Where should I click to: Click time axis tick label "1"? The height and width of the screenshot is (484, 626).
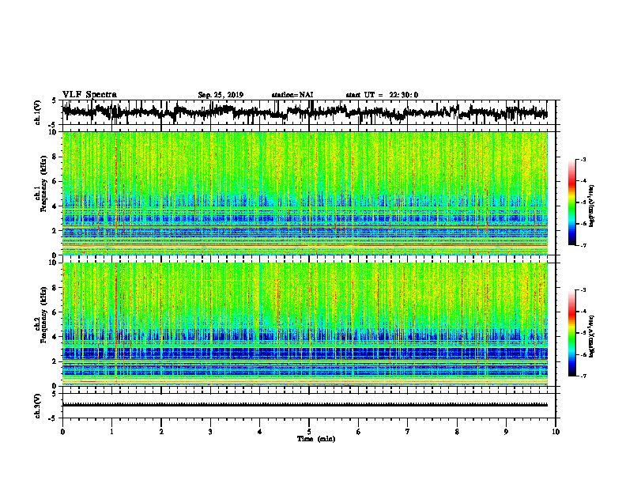(x=111, y=432)
